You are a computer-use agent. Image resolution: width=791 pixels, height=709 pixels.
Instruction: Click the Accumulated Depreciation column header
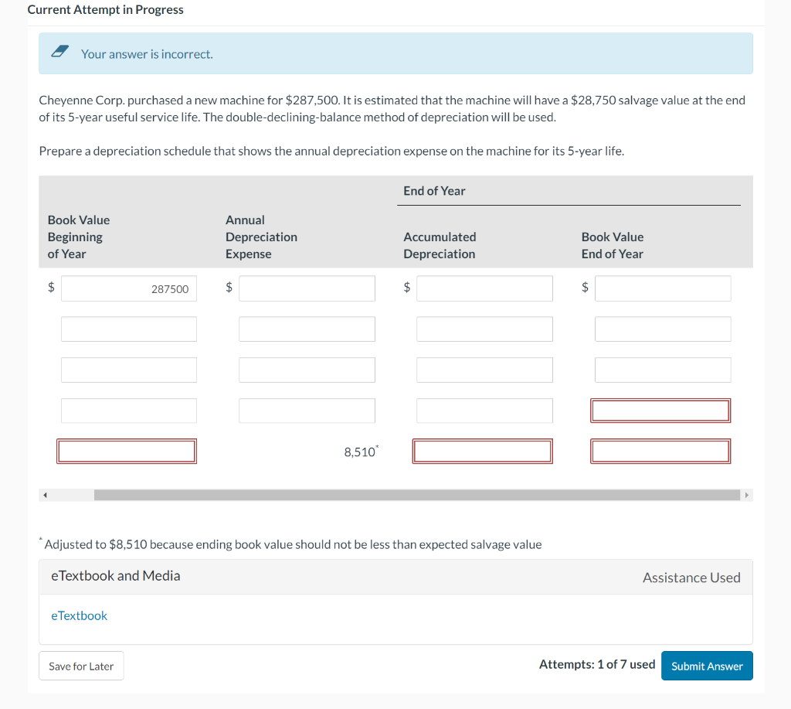[440, 245]
